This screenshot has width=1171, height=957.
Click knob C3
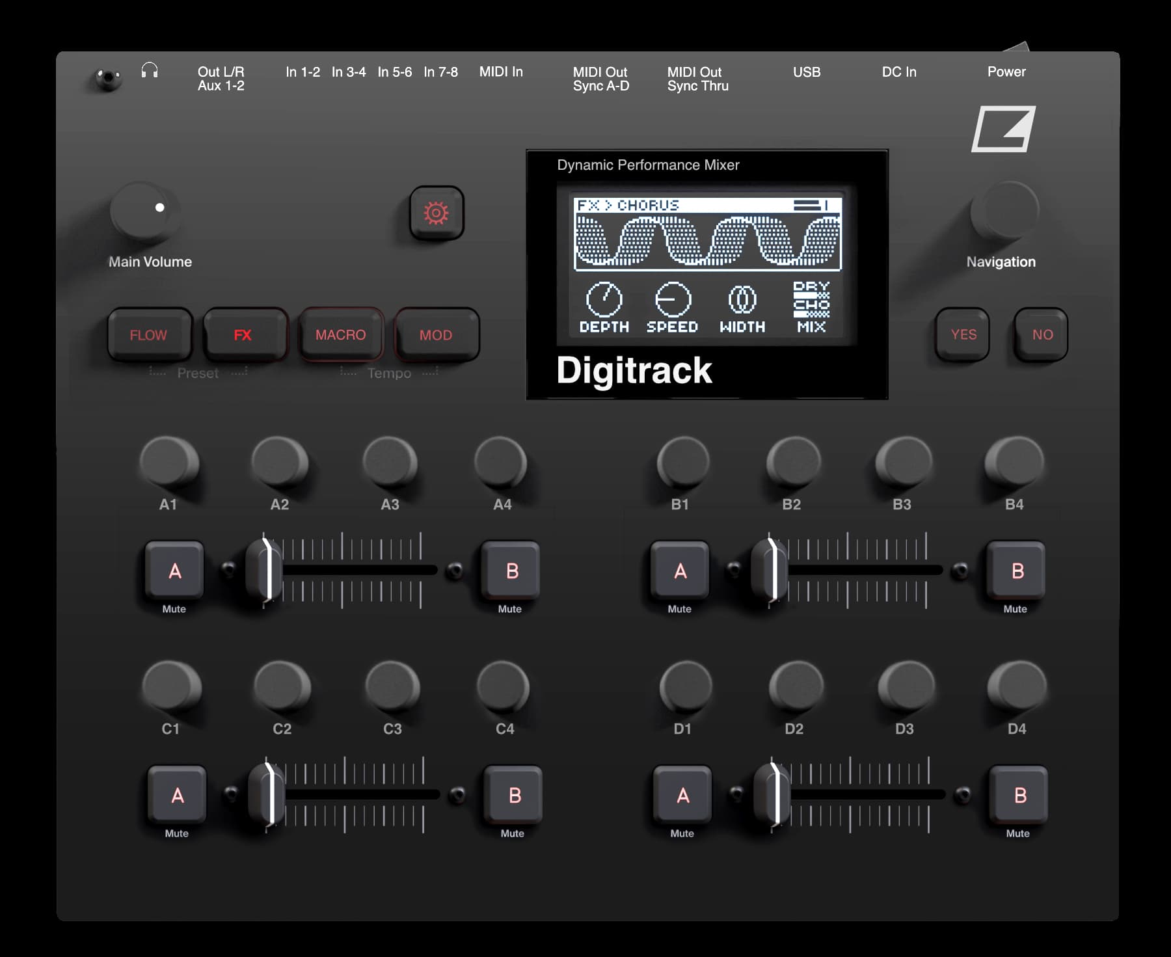click(x=393, y=686)
